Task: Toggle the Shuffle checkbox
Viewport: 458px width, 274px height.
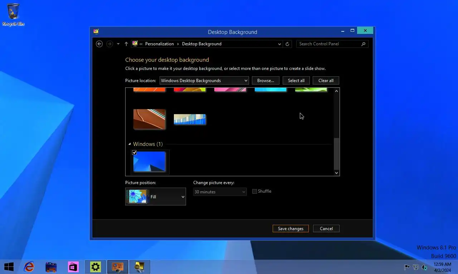Action: click(254, 191)
